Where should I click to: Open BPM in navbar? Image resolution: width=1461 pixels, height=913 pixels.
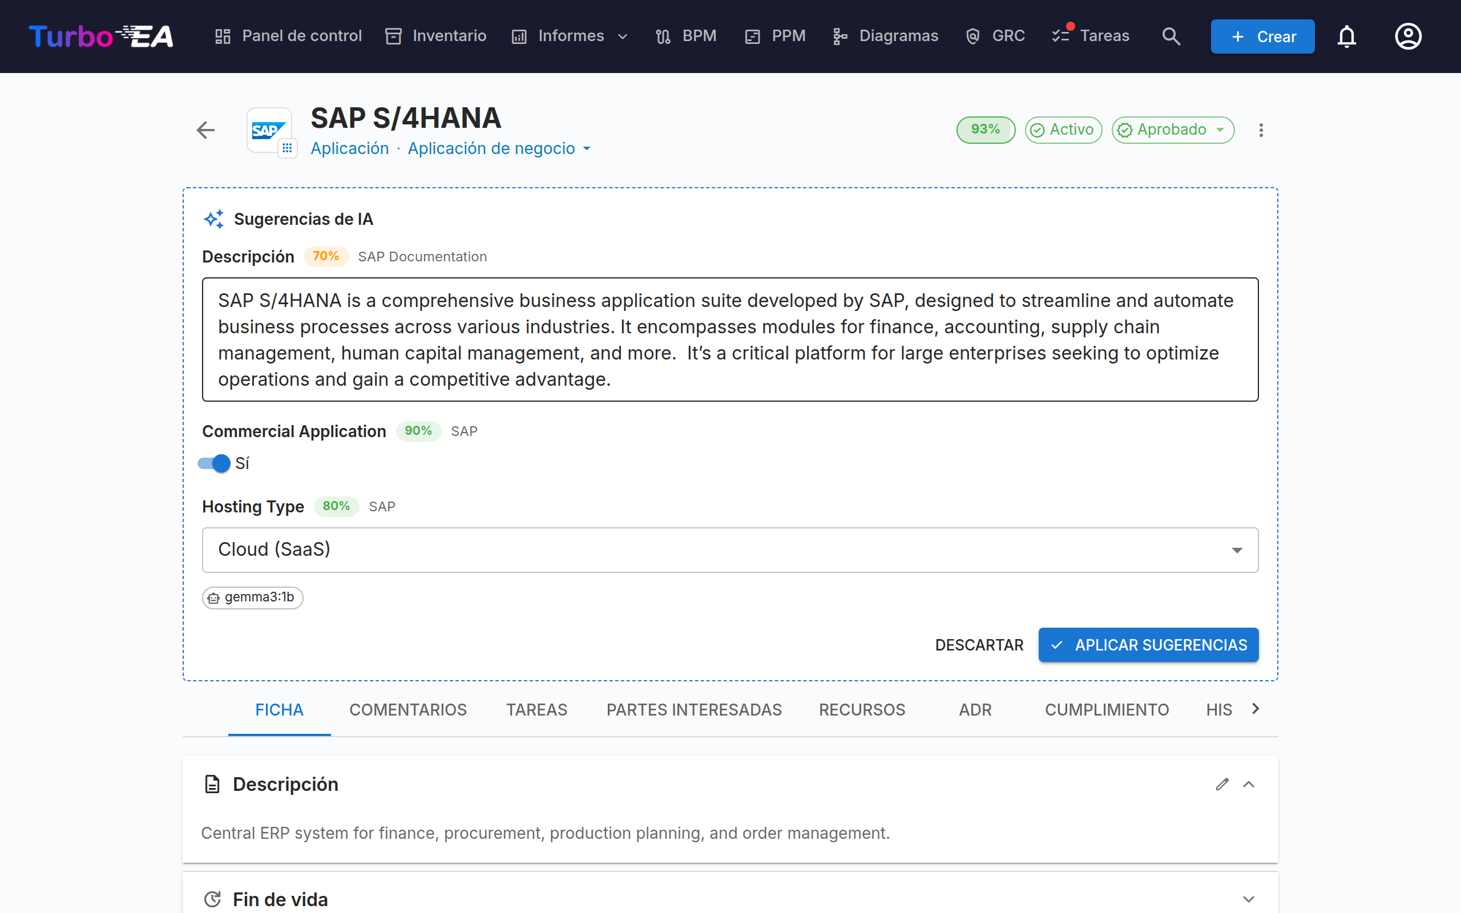[687, 36]
